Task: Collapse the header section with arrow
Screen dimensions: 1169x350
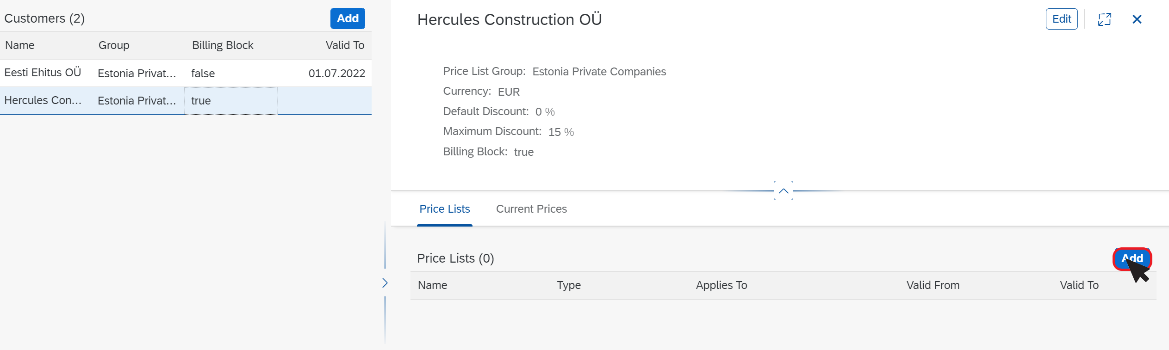Action: pyautogui.click(x=783, y=190)
